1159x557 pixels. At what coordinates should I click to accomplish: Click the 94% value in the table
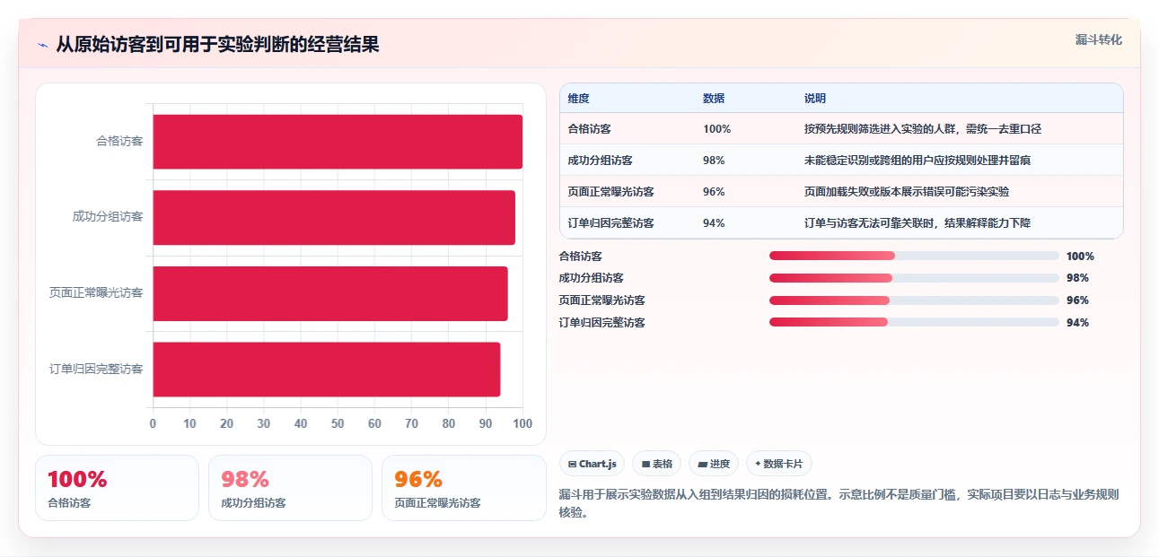[x=714, y=223]
